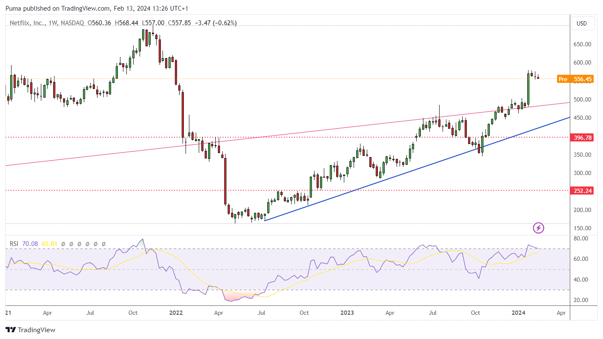Viewport: 603px width, 339px height.
Task: Click the 2023 label on time axis
Action: point(347,313)
